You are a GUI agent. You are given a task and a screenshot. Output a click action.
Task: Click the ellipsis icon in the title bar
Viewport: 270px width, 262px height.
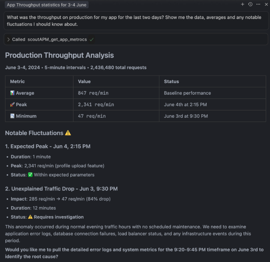pos(258,5)
